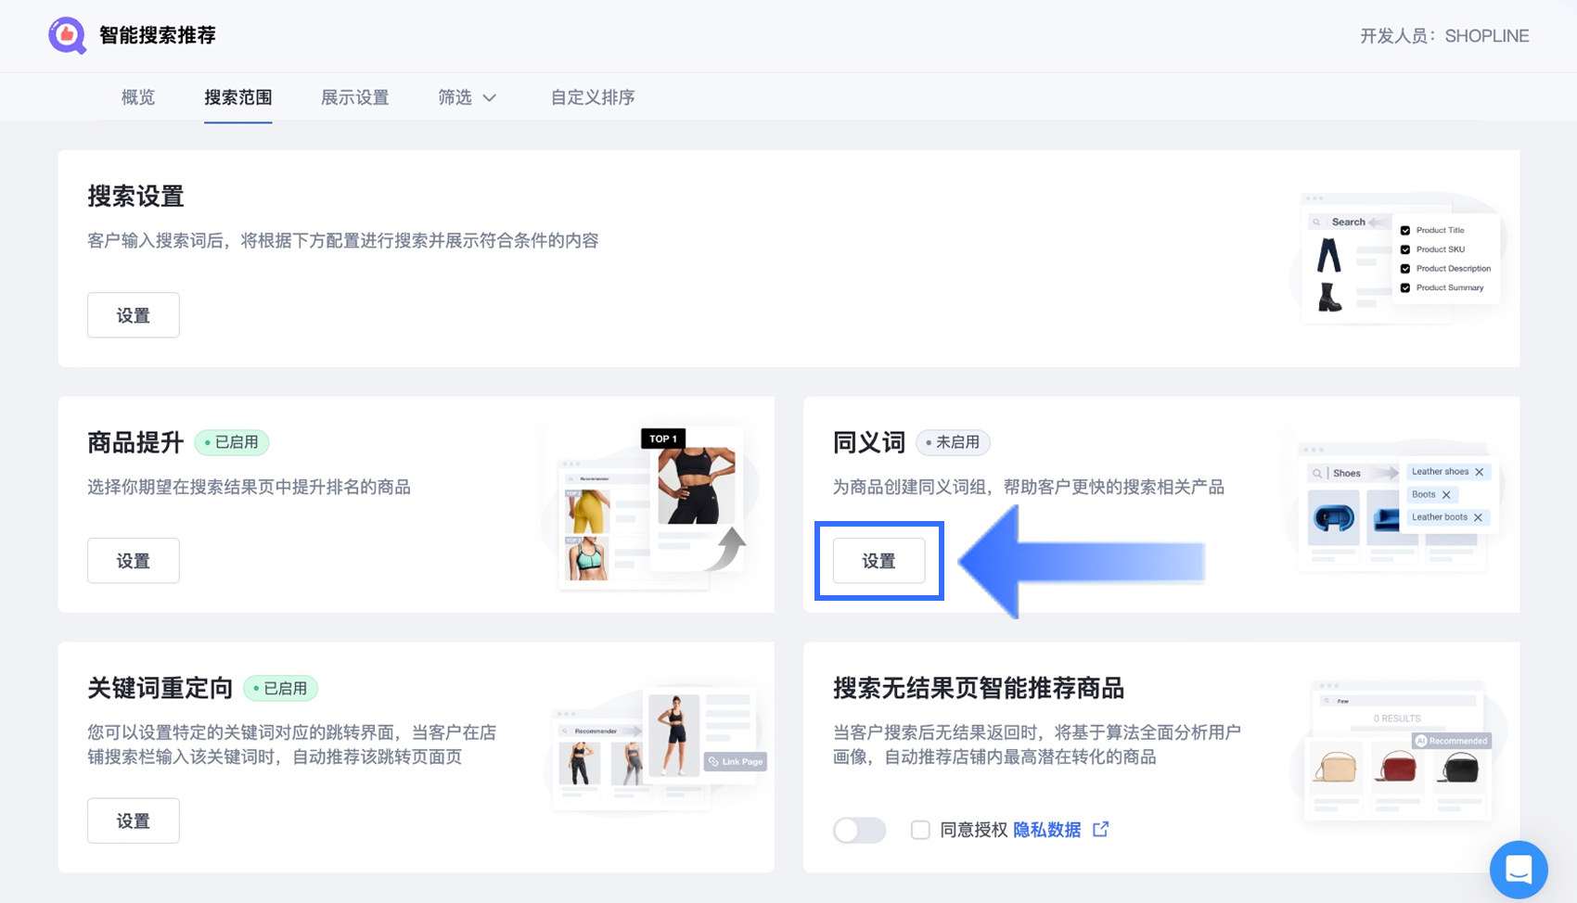1577x903 pixels.
Task: Click the description starting 为商品创建同义词组
Action: coord(1029,487)
